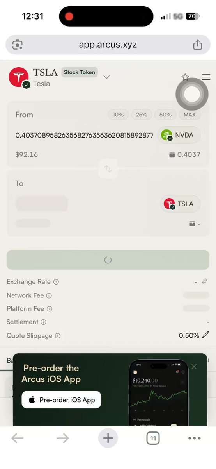216x469 pixels.
Task: Tap the Pre-order iOS App button
Action: (61, 400)
